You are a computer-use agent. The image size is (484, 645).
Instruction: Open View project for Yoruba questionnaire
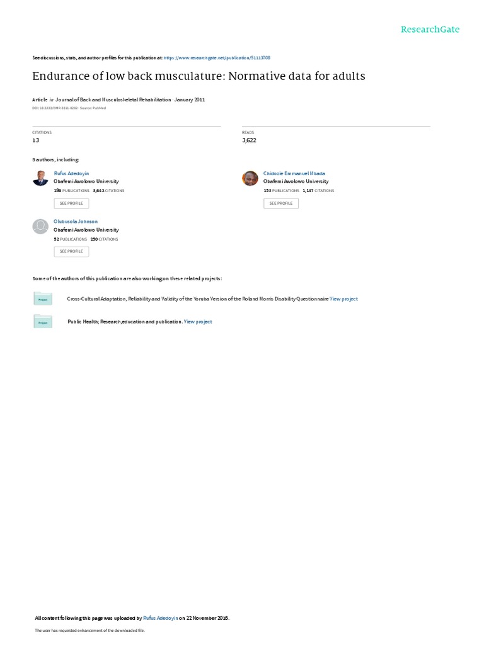pos(343,299)
